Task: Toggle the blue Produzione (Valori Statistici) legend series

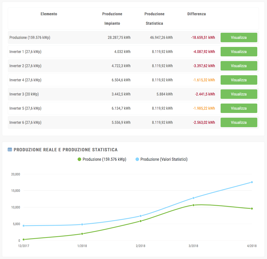Action: tap(161, 159)
